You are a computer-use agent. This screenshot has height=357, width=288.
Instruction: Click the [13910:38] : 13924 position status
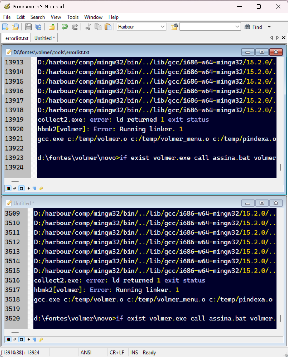20,352
